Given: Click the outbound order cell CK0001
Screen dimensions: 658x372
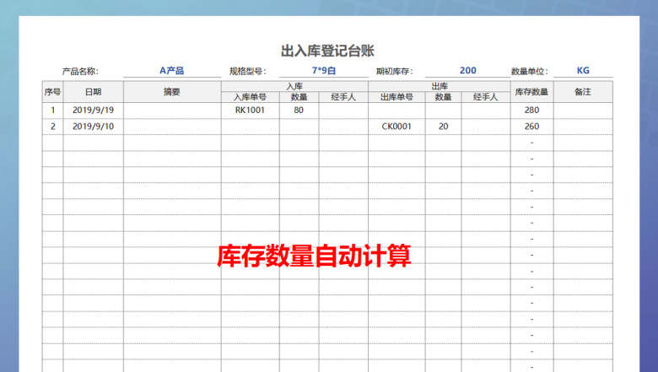Looking at the screenshot, I should (396, 127).
